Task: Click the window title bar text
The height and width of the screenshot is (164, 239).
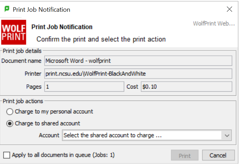Action: pos(42,10)
